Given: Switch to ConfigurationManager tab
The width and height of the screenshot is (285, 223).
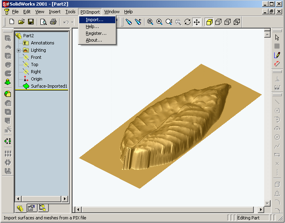Looking at the screenshot, I should (x=43, y=208).
